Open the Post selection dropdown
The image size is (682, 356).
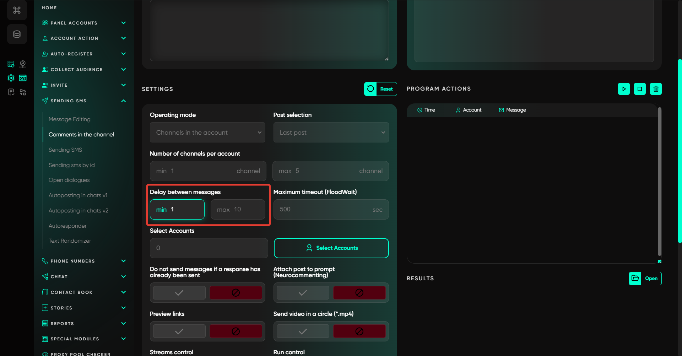click(331, 133)
